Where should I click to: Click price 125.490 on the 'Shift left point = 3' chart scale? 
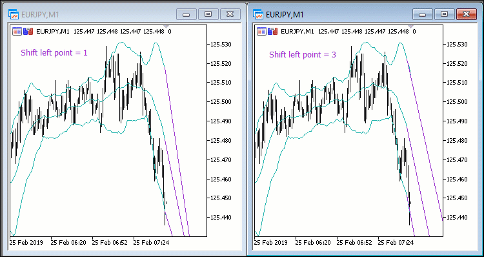pos(458,121)
